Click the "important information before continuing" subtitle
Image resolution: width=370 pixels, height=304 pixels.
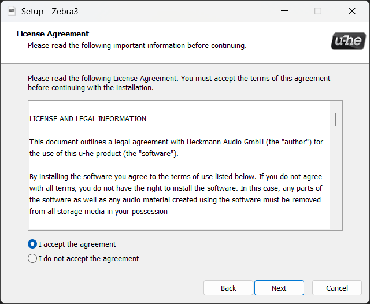(x=137, y=45)
